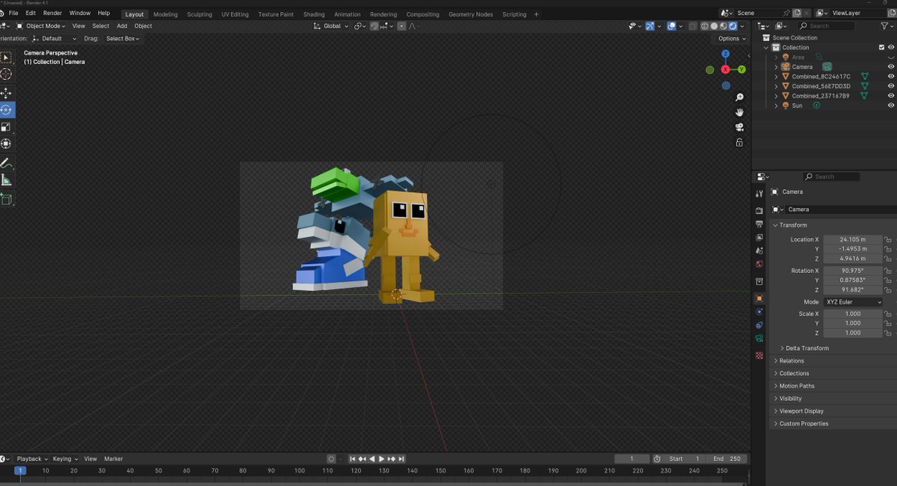
Task: Select the Move tool in the toolbar
Action: [x=6, y=93]
